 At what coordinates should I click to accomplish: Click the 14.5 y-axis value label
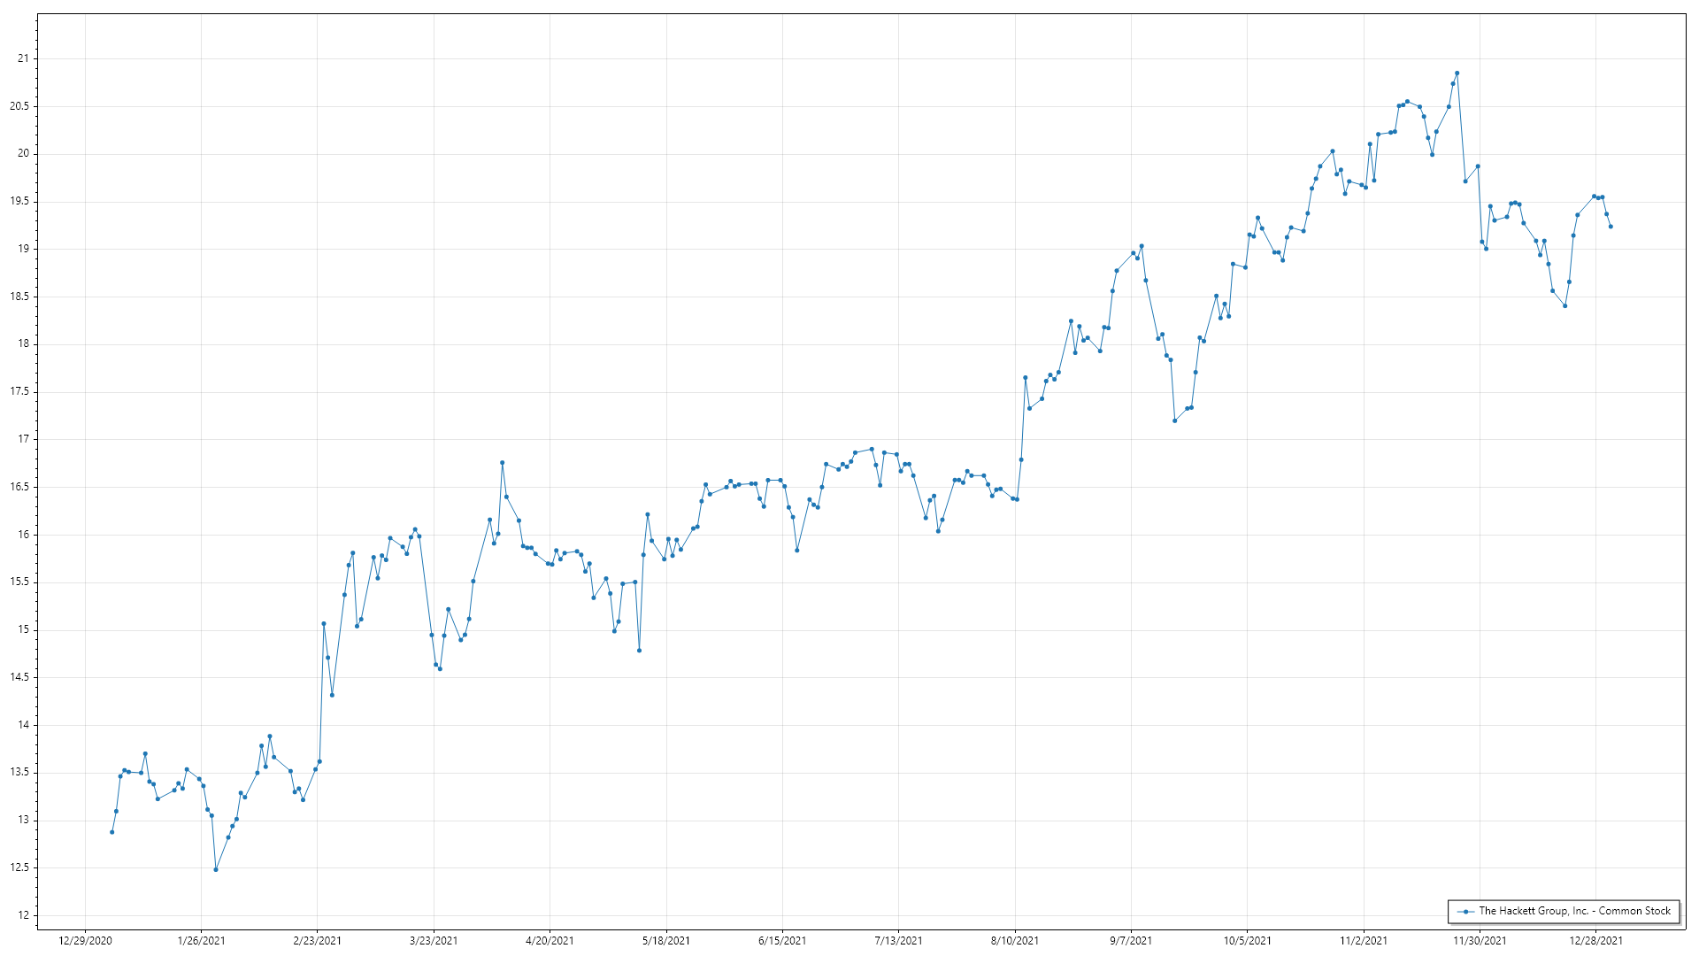click(x=19, y=677)
